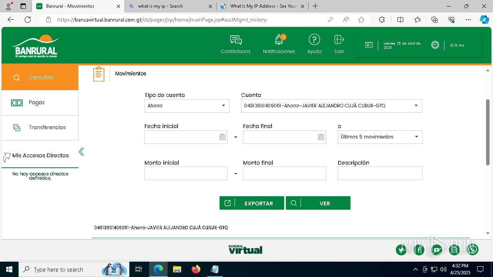The height and width of the screenshot is (277, 493).
Task: Click the account summary text below the form
Action: click(x=161, y=228)
